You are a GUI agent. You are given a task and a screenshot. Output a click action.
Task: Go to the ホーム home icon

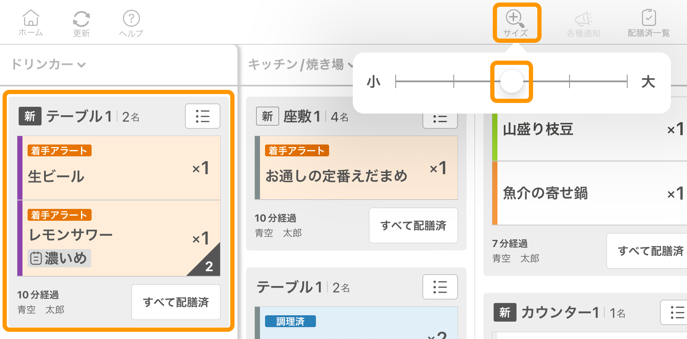[31, 23]
